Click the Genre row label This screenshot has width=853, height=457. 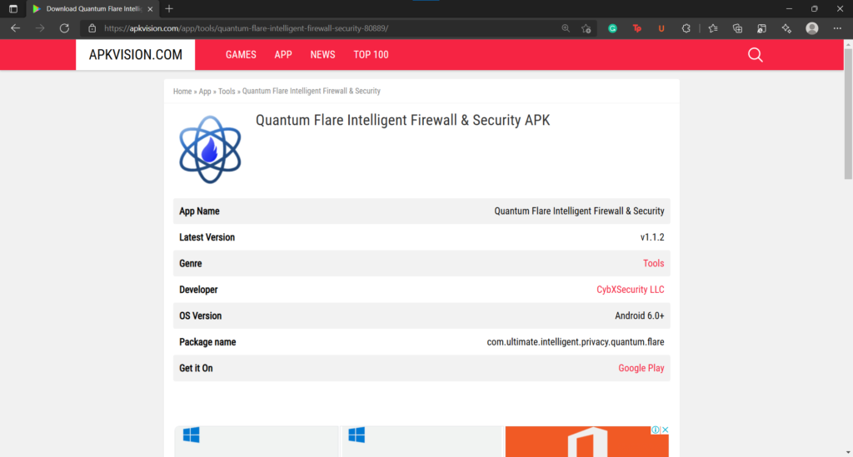point(191,264)
